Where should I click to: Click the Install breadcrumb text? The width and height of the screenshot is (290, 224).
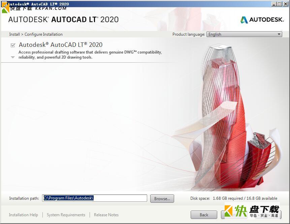[14, 34]
